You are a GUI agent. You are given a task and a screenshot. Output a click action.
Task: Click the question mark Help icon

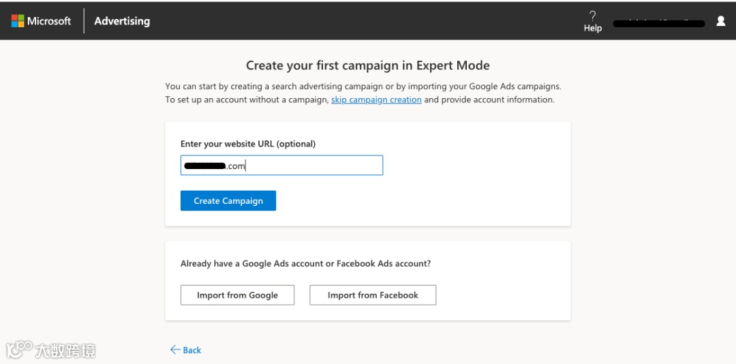592,15
